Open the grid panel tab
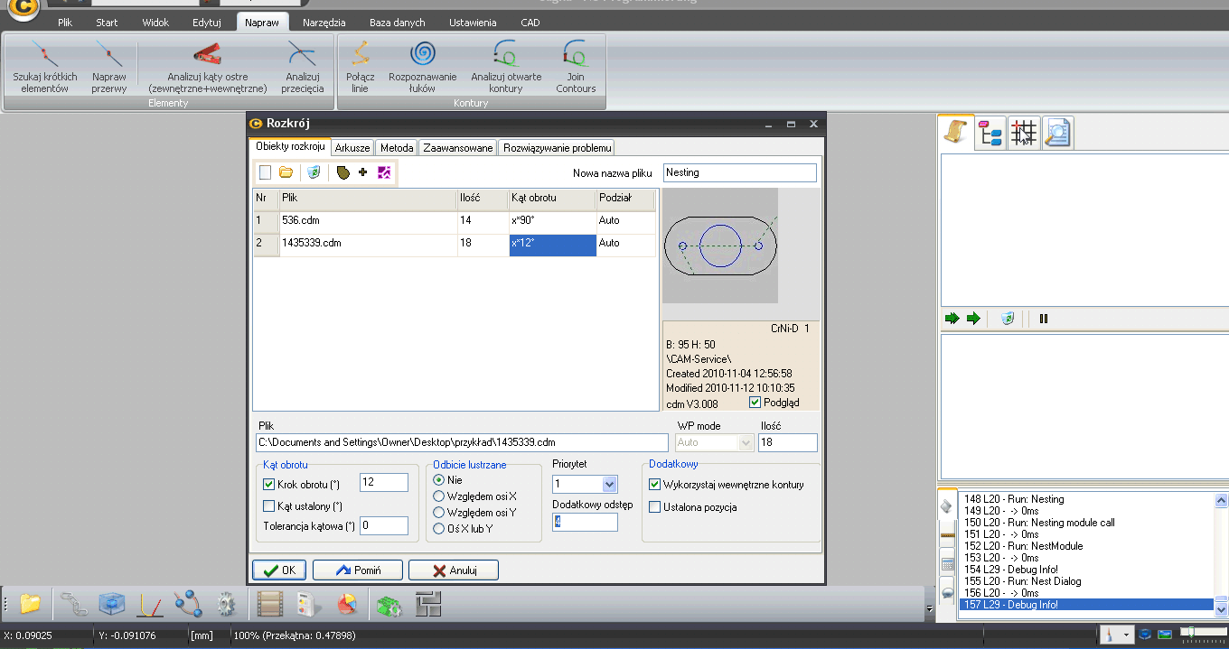This screenshot has width=1229, height=649. pyautogui.click(x=1024, y=134)
